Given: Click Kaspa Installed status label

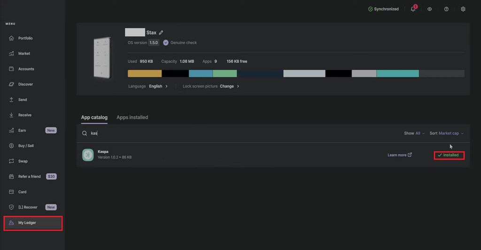Looking at the screenshot, I should click(449, 155).
